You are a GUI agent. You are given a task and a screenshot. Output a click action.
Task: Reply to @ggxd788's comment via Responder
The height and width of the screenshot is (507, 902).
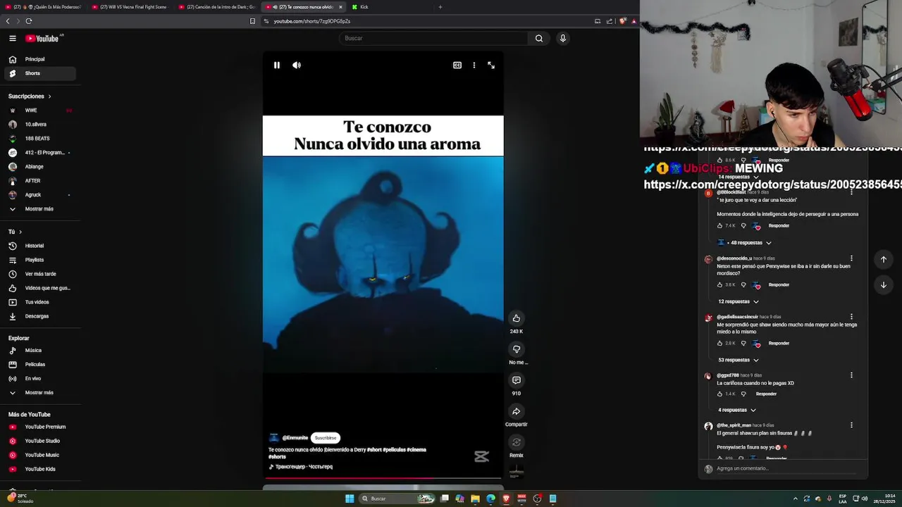click(766, 394)
